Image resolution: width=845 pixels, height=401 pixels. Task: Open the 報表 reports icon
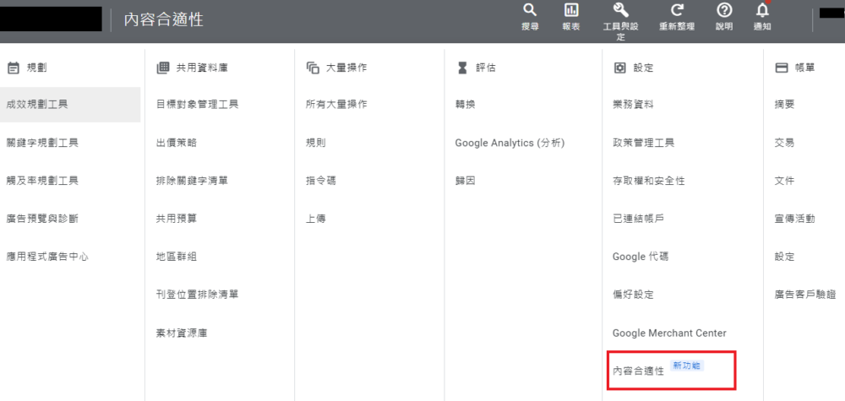pyautogui.click(x=571, y=11)
